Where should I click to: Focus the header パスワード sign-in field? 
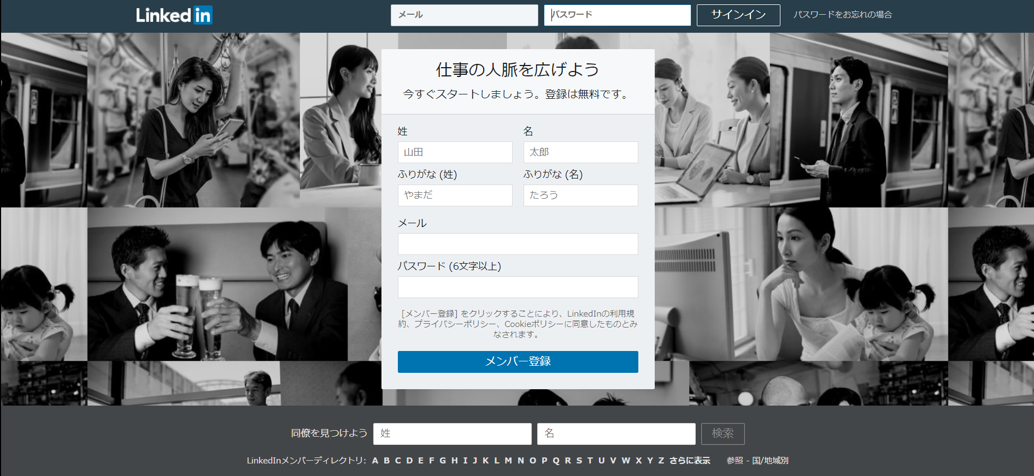618,15
